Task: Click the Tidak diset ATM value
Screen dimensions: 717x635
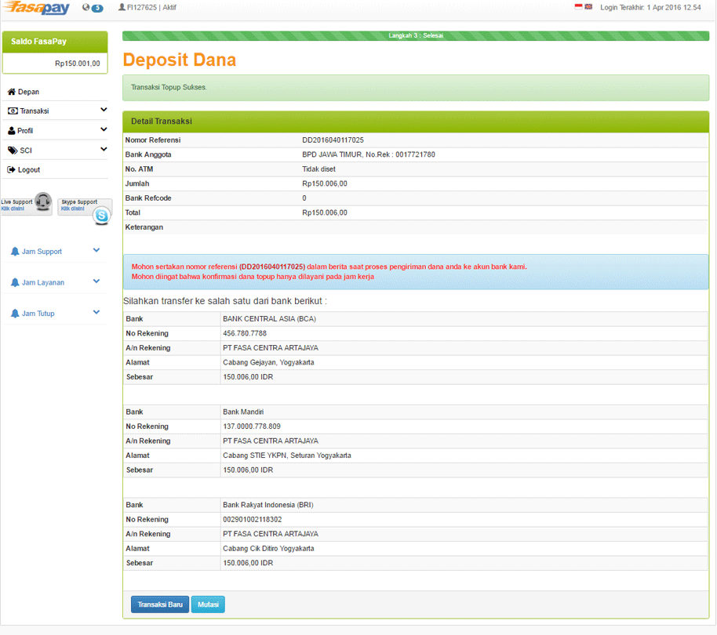Action: click(318, 169)
